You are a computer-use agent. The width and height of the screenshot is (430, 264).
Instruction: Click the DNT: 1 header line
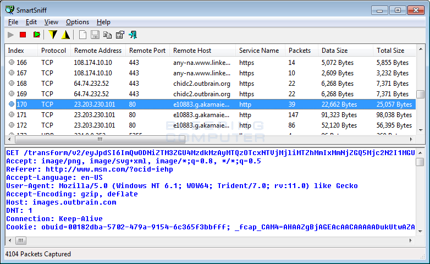19,211
